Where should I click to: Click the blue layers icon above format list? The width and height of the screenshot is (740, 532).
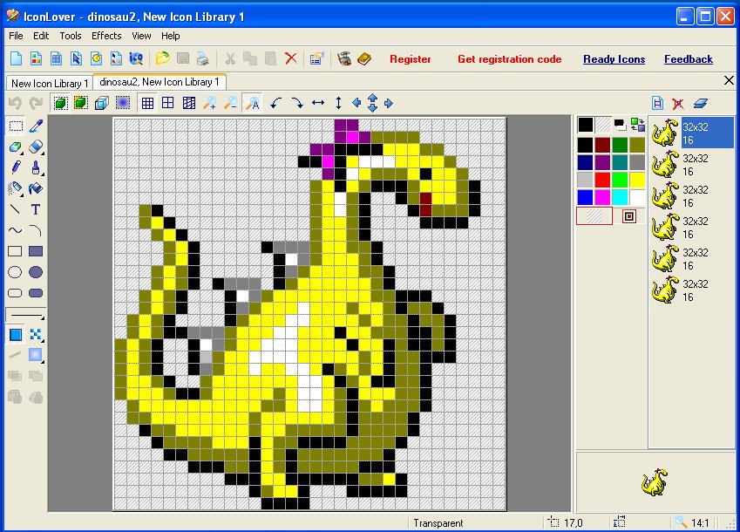(x=701, y=103)
